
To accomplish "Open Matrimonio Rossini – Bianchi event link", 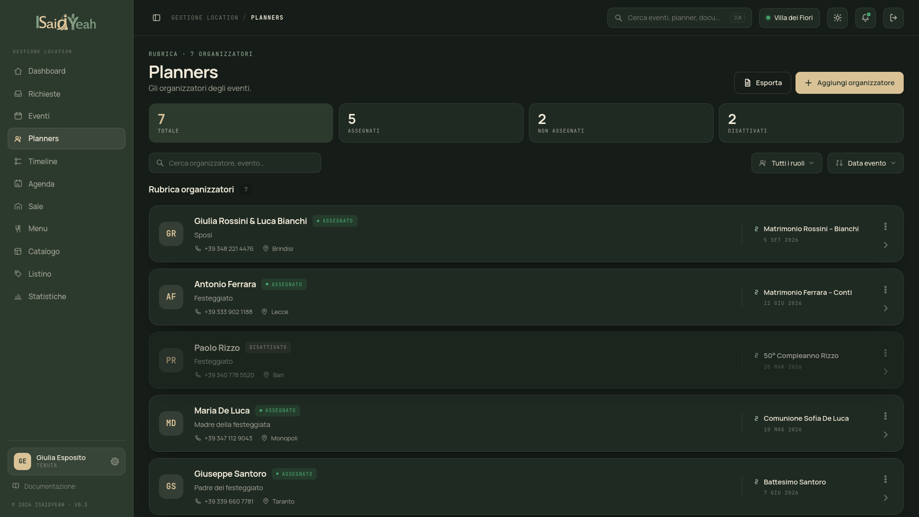I will [x=811, y=229].
